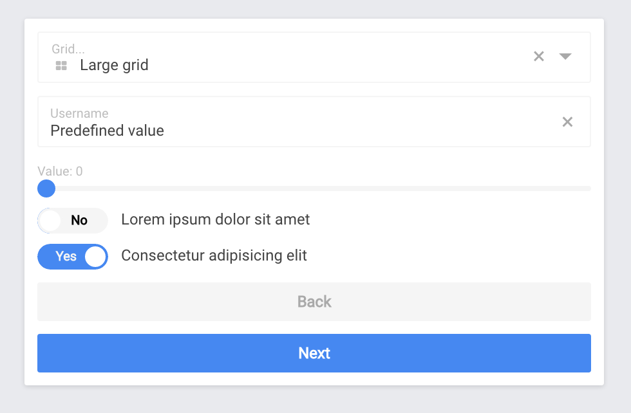Go Back using the Back button
Screen dimensions: 631x413
tap(314, 301)
